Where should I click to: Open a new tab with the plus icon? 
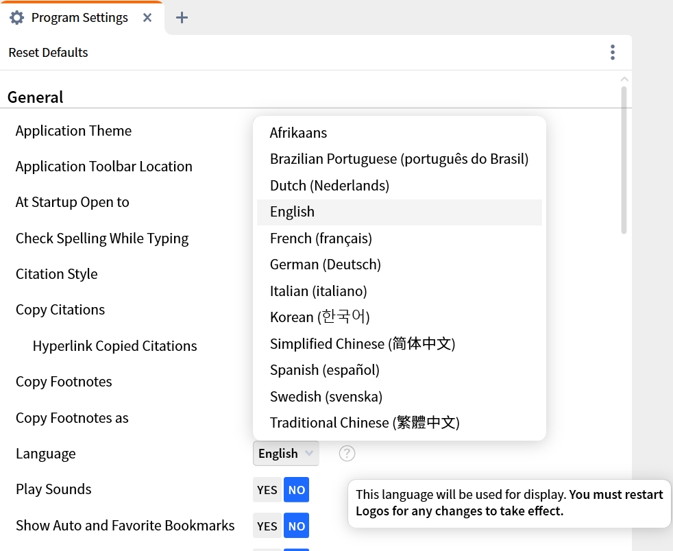point(182,18)
